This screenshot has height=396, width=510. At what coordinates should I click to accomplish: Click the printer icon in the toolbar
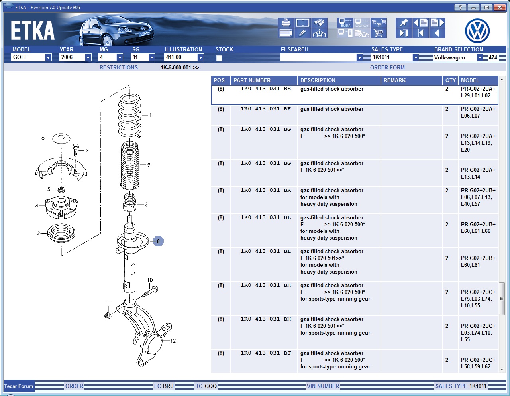[x=286, y=23]
